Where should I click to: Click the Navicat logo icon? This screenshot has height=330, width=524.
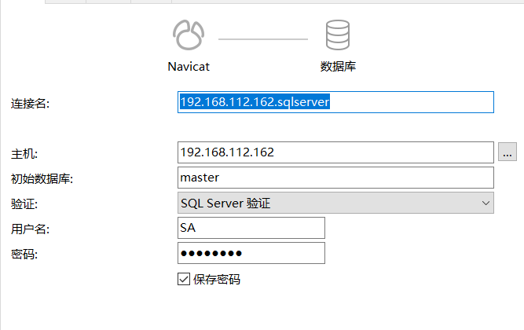[189, 35]
